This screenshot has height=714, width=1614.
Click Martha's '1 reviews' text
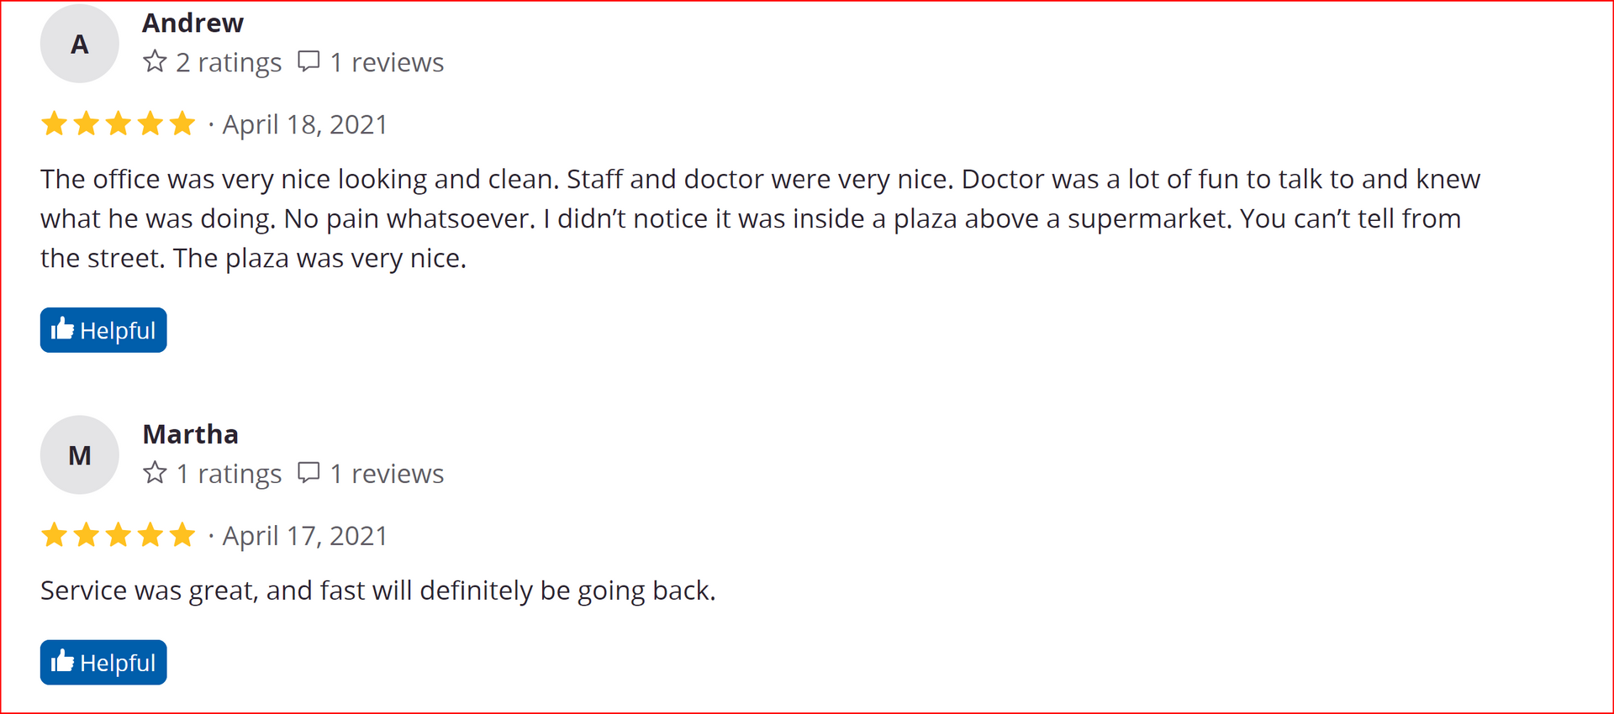[x=387, y=474]
